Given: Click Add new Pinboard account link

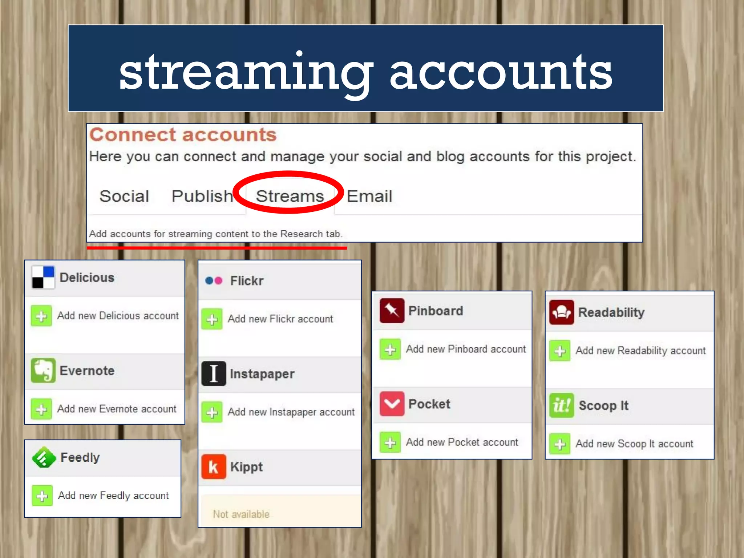Looking at the screenshot, I should [x=466, y=349].
